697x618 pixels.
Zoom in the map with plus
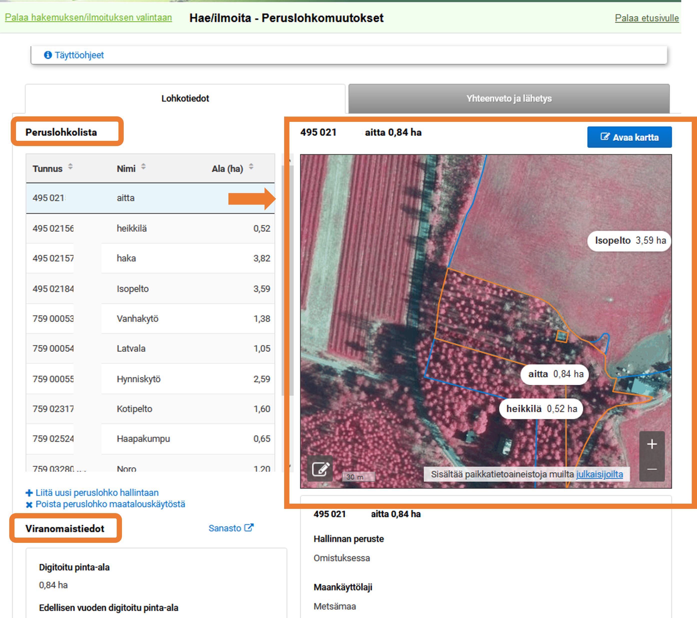click(x=652, y=444)
